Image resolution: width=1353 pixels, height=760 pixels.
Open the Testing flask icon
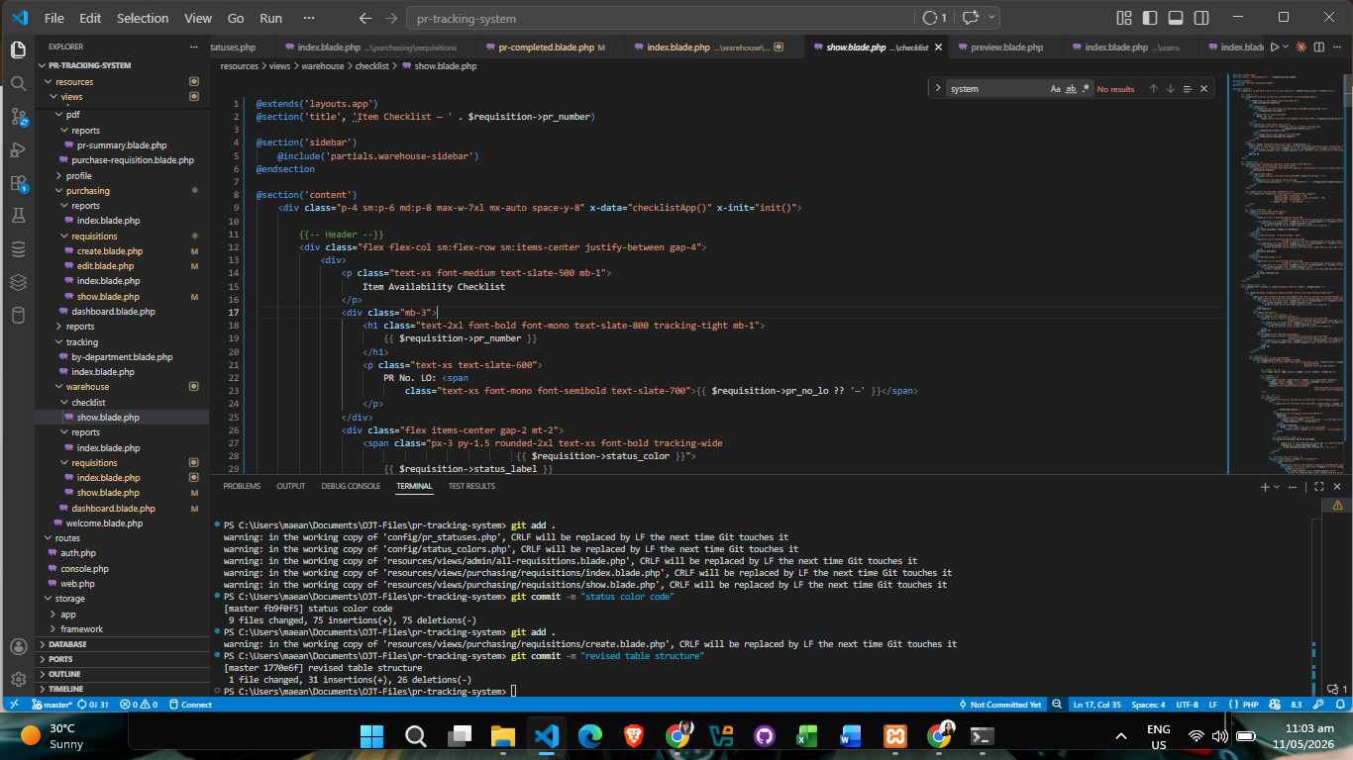click(x=18, y=216)
